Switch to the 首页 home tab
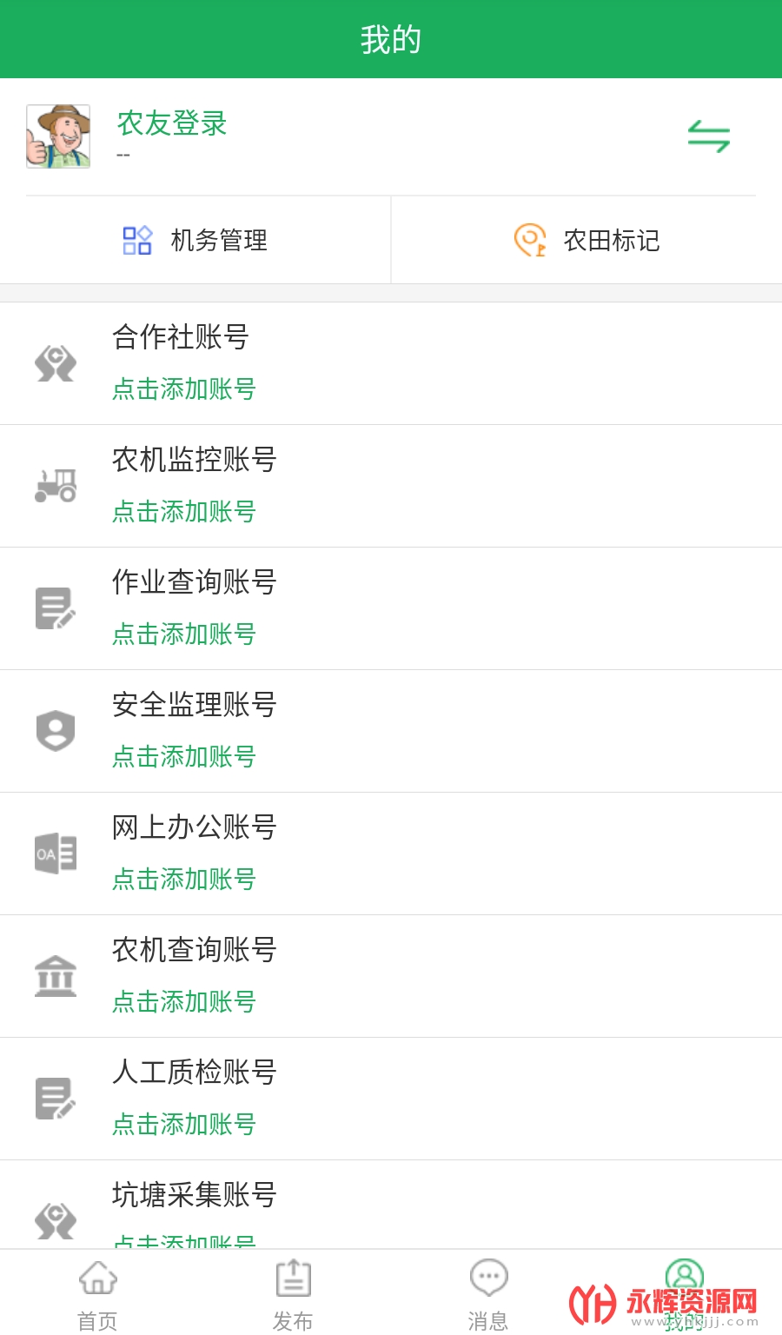The height and width of the screenshot is (1335, 782). (x=97, y=1293)
